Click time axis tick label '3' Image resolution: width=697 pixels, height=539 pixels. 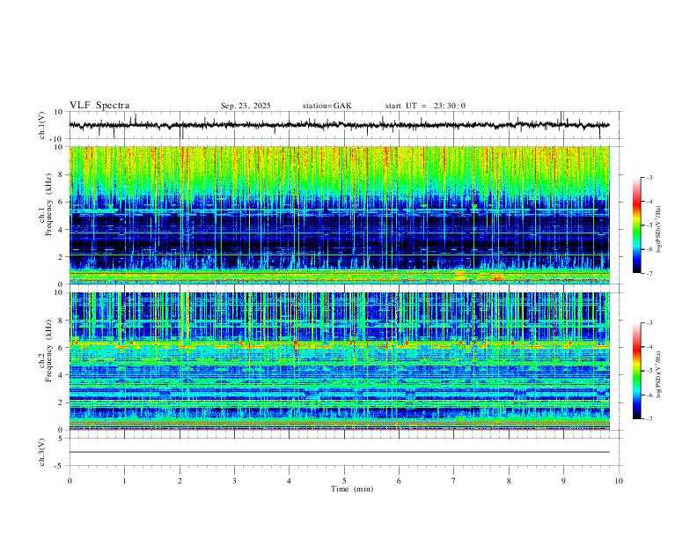click(234, 481)
